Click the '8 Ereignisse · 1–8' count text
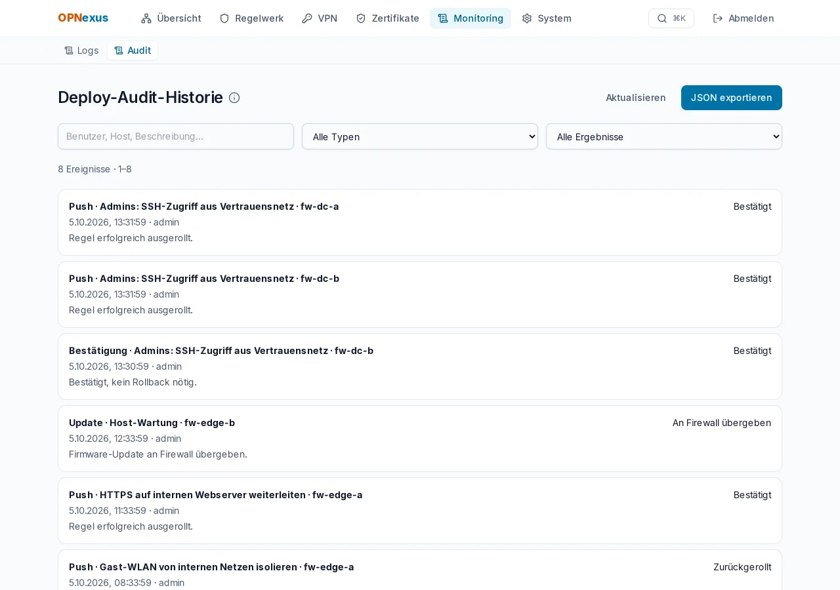 click(94, 169)
